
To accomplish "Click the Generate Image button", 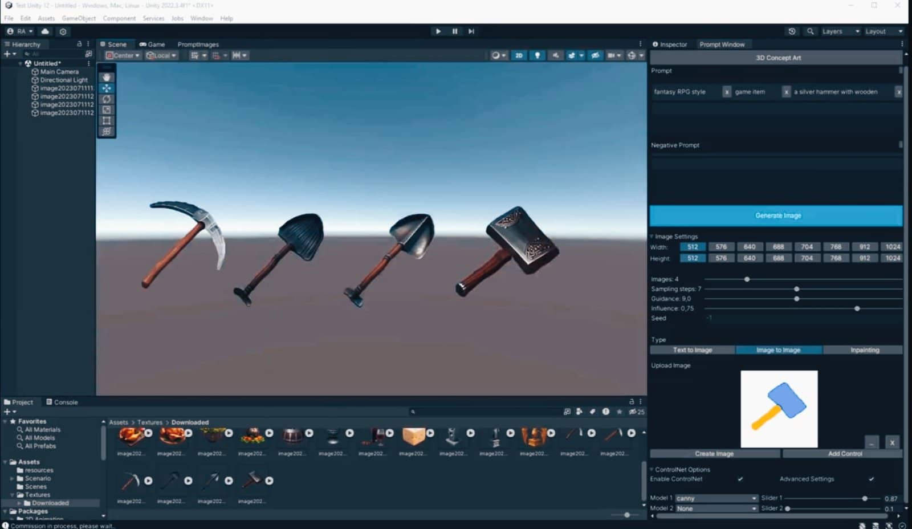I will click(777, 215).
